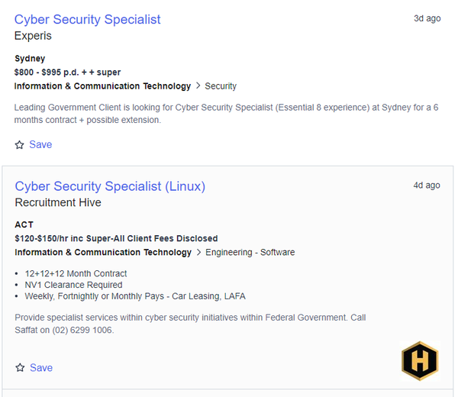Image resolution: width=458 pixels, height=397 pixels.
Task: Click the Save link for Experis listing
Action: pos(40,144)
